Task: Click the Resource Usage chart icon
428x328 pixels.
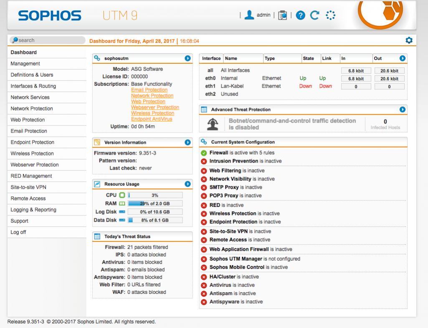Action: 97,184
